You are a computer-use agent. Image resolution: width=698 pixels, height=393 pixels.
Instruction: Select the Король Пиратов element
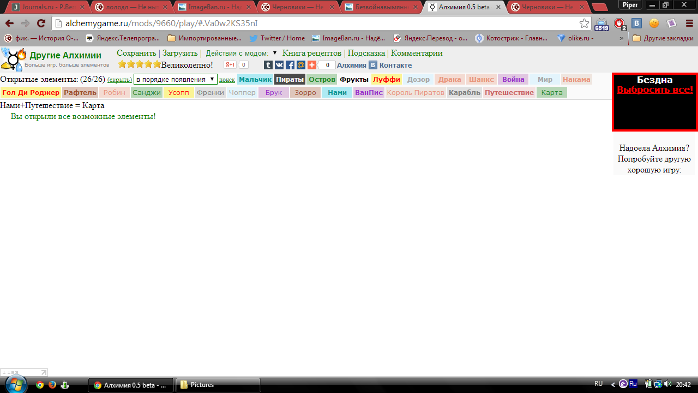416,92
